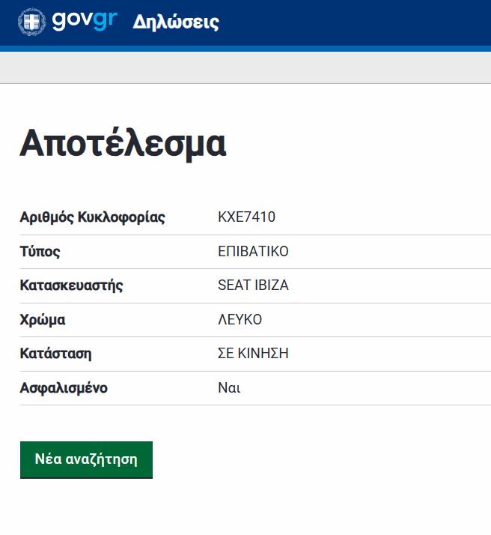Click the Νέα αναζήτηση button
This screenshot has width=491, height=535.
(86, 459)
